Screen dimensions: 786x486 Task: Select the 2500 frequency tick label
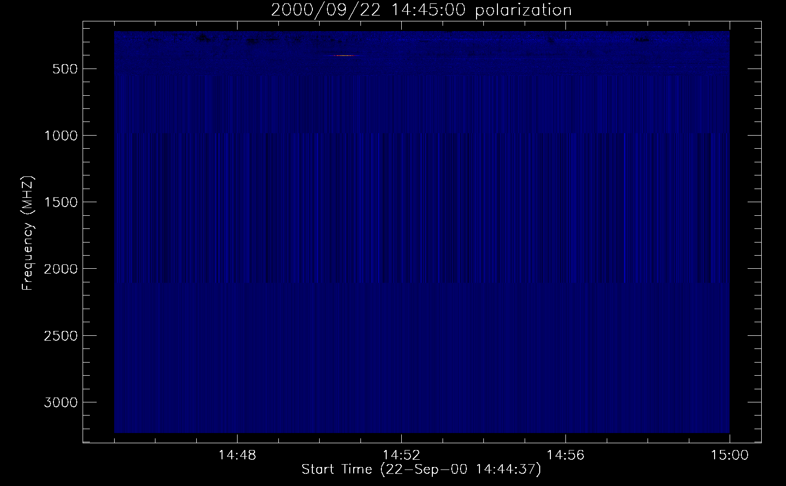[x=61, y=336]
